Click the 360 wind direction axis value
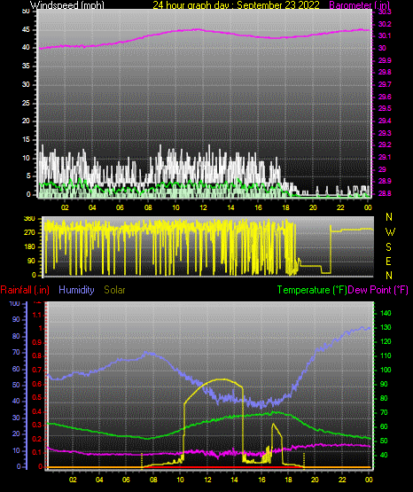The image size is (413, 492). pos(29,219)
